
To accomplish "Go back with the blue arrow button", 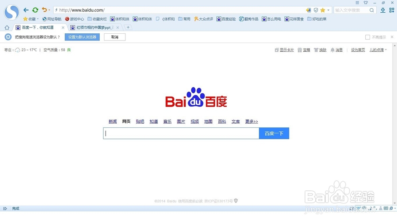I will (26, 10).
